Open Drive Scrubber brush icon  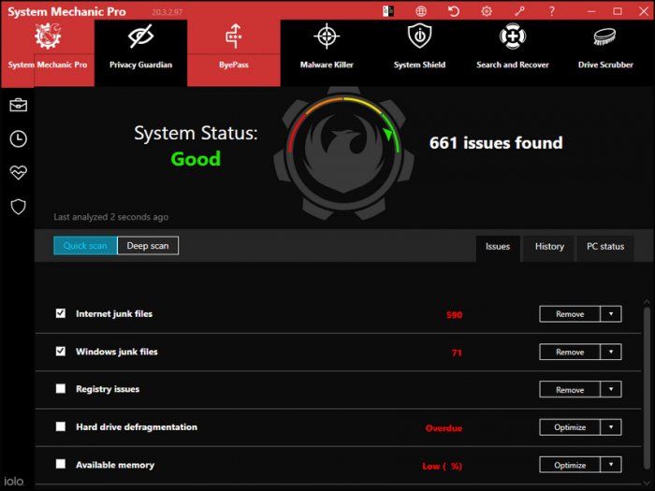[x=605, y=36]
